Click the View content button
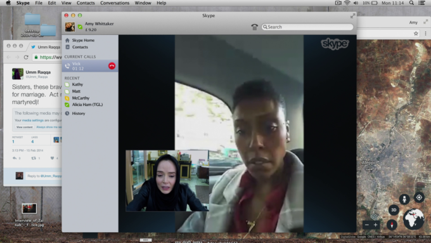 24,127
